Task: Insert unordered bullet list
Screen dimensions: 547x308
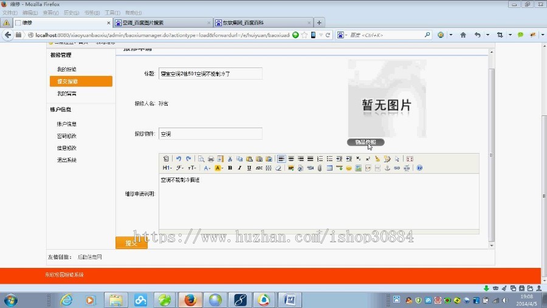Action: pyautogui.click(x=329, y=159)
